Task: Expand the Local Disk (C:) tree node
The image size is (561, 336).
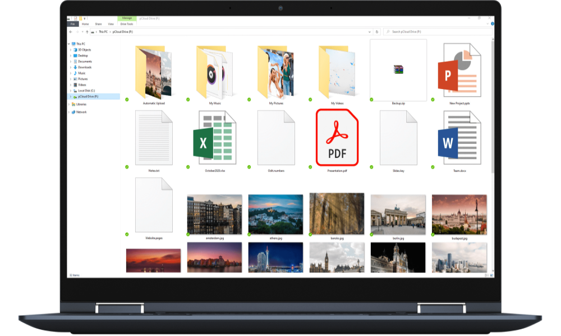Action: (x=71, y=91)
